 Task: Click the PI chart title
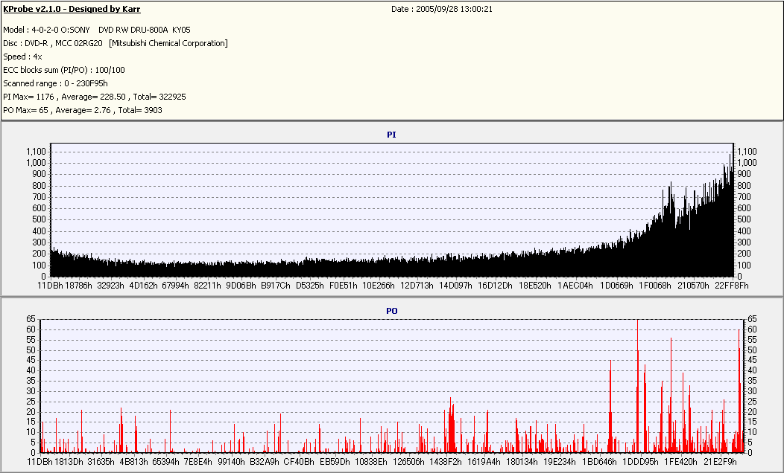click(x=391, y=135)
